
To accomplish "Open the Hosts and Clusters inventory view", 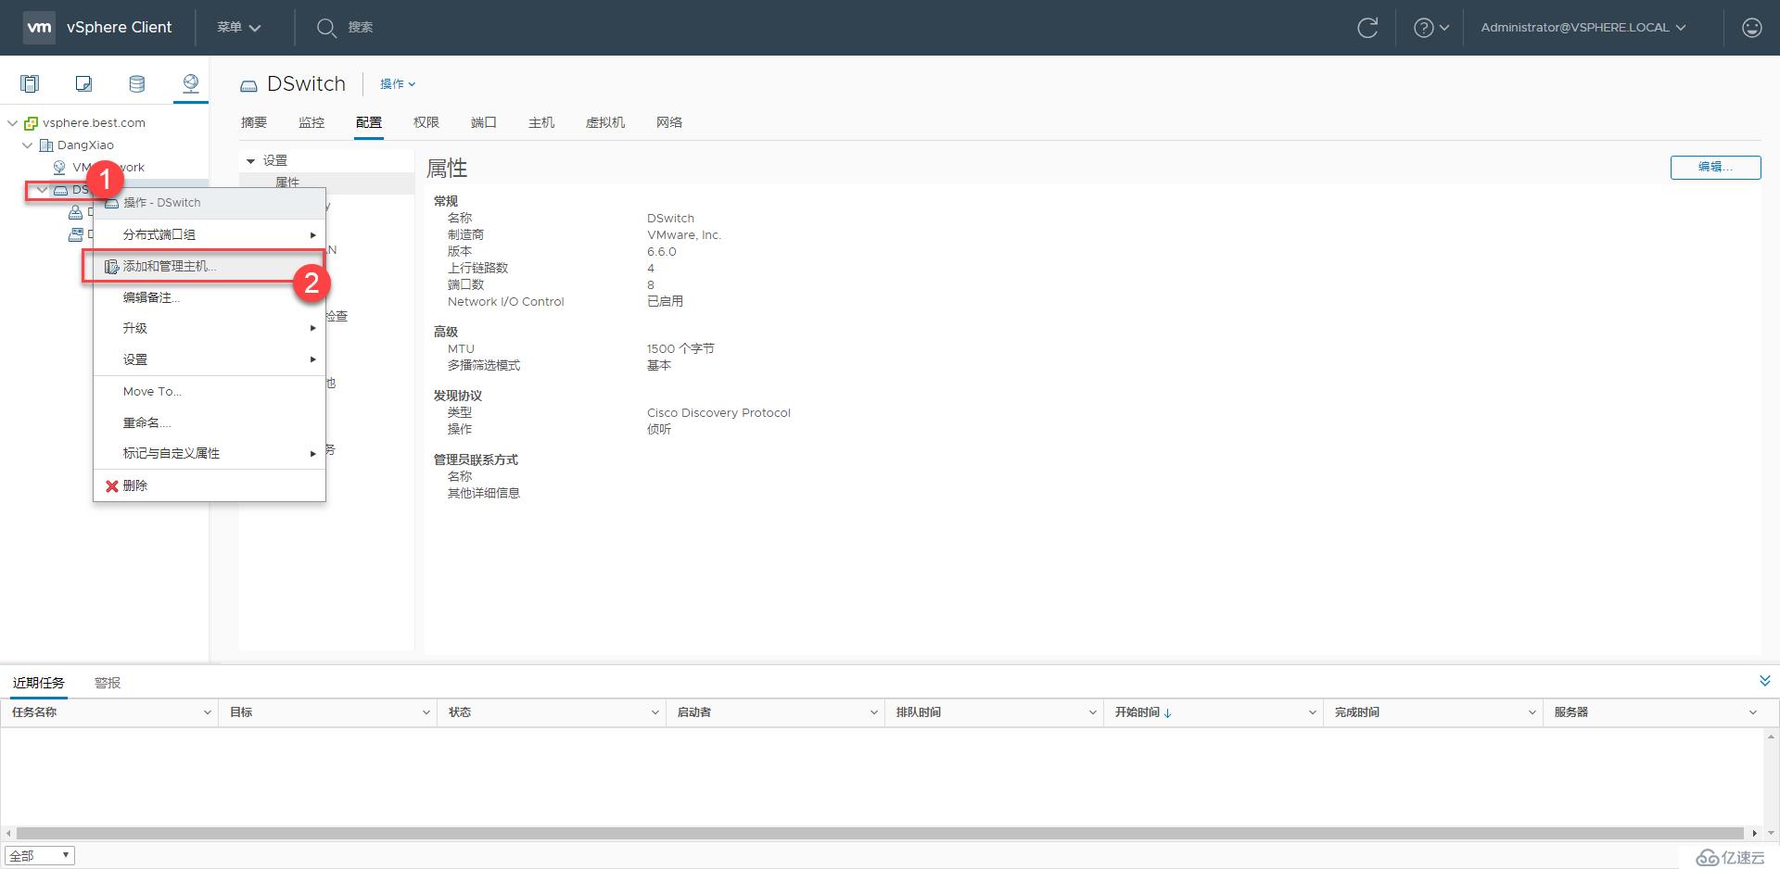I will click(30, 84).
